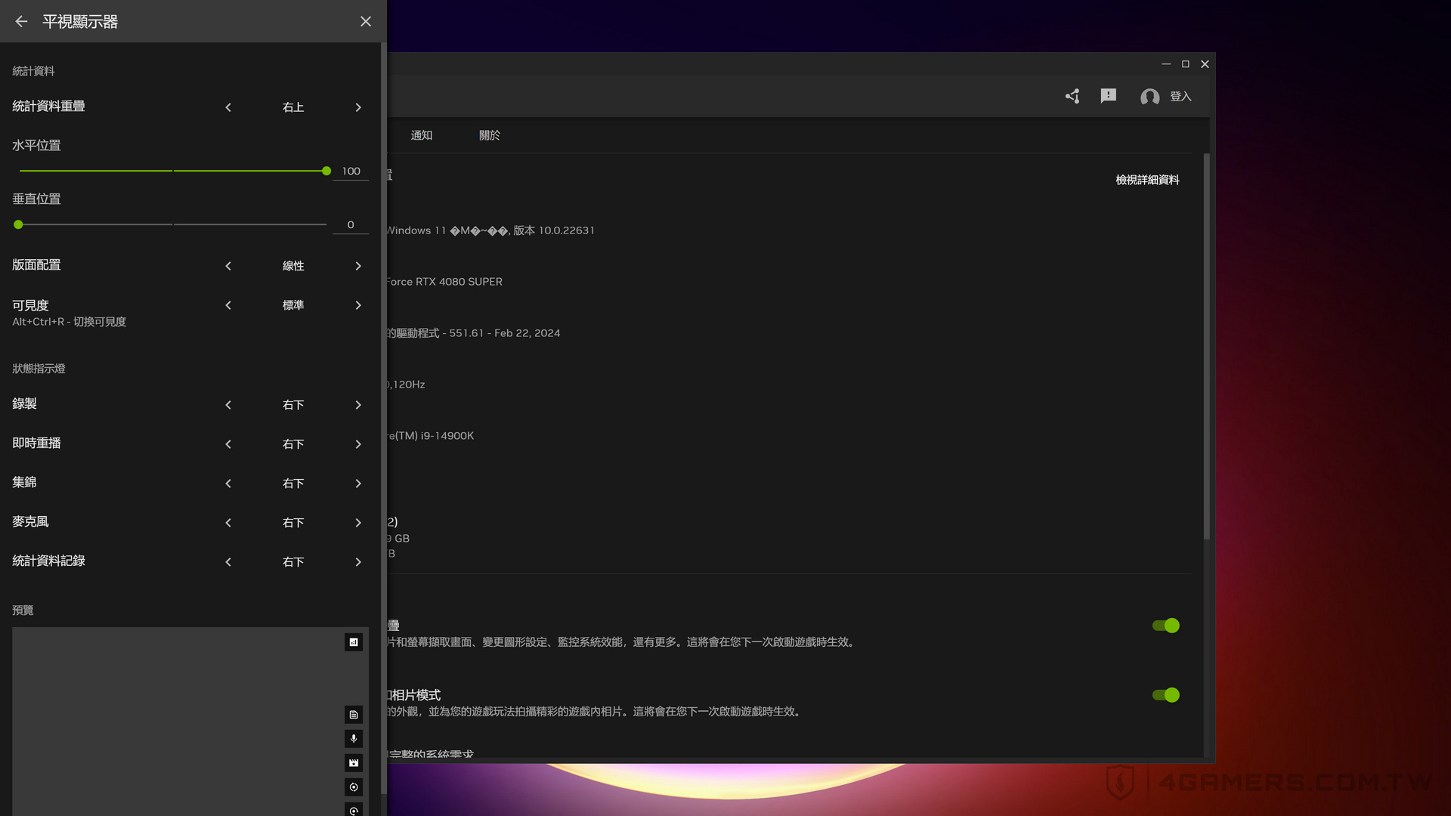Viewport: 1451px width, 816px height.
Task: Move 麥克風 indicator to next position
Action: point(358,523)
